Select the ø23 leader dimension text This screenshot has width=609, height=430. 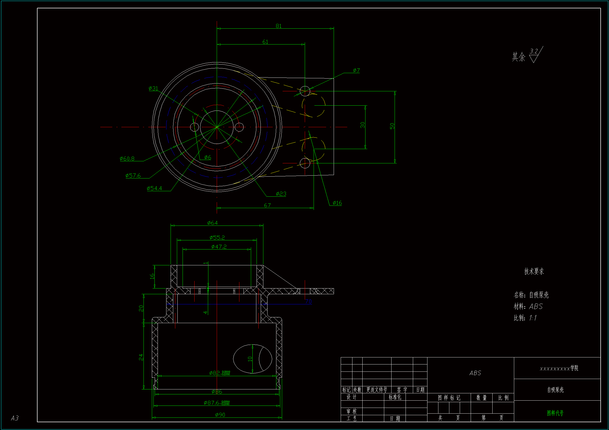281,194
